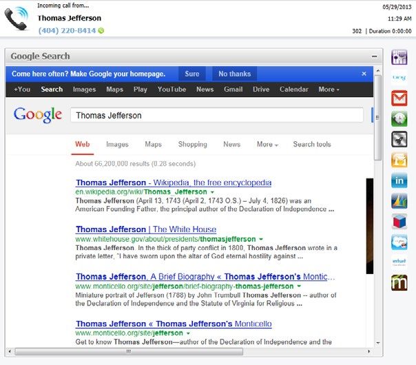Open the purple restaurant app icon in sidebar
This screenshot has width=416, height=365.
coord(399,57)
